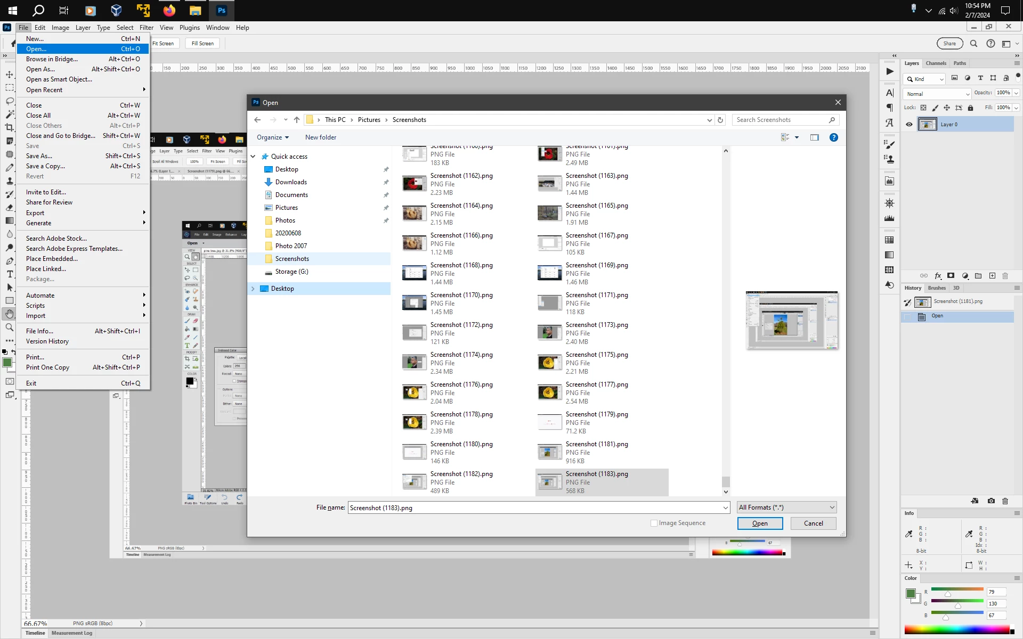Select the Type tool
This screenshot has height=639, width=1023.
coord(10,274)
